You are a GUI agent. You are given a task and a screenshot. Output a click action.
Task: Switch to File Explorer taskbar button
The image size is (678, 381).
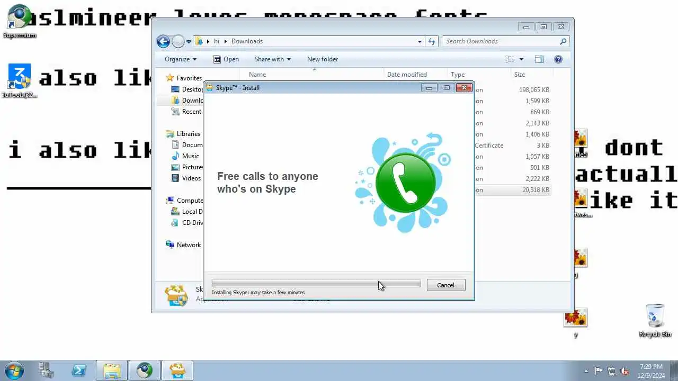[x=112, y=370]
